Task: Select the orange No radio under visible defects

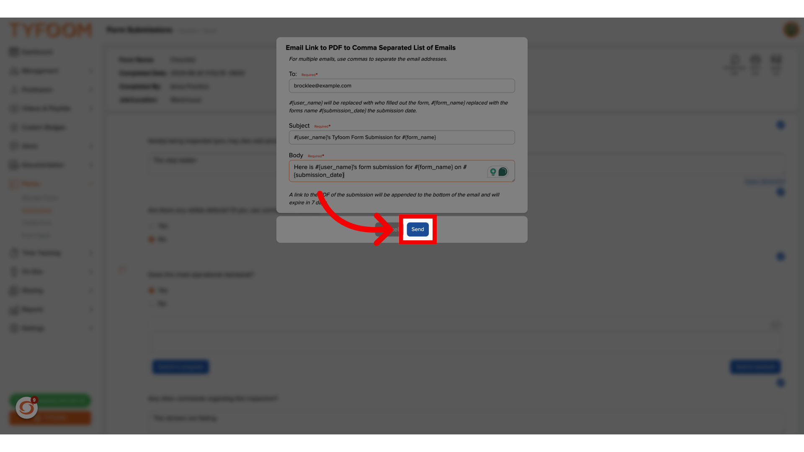Action: [x=152, y=239]
